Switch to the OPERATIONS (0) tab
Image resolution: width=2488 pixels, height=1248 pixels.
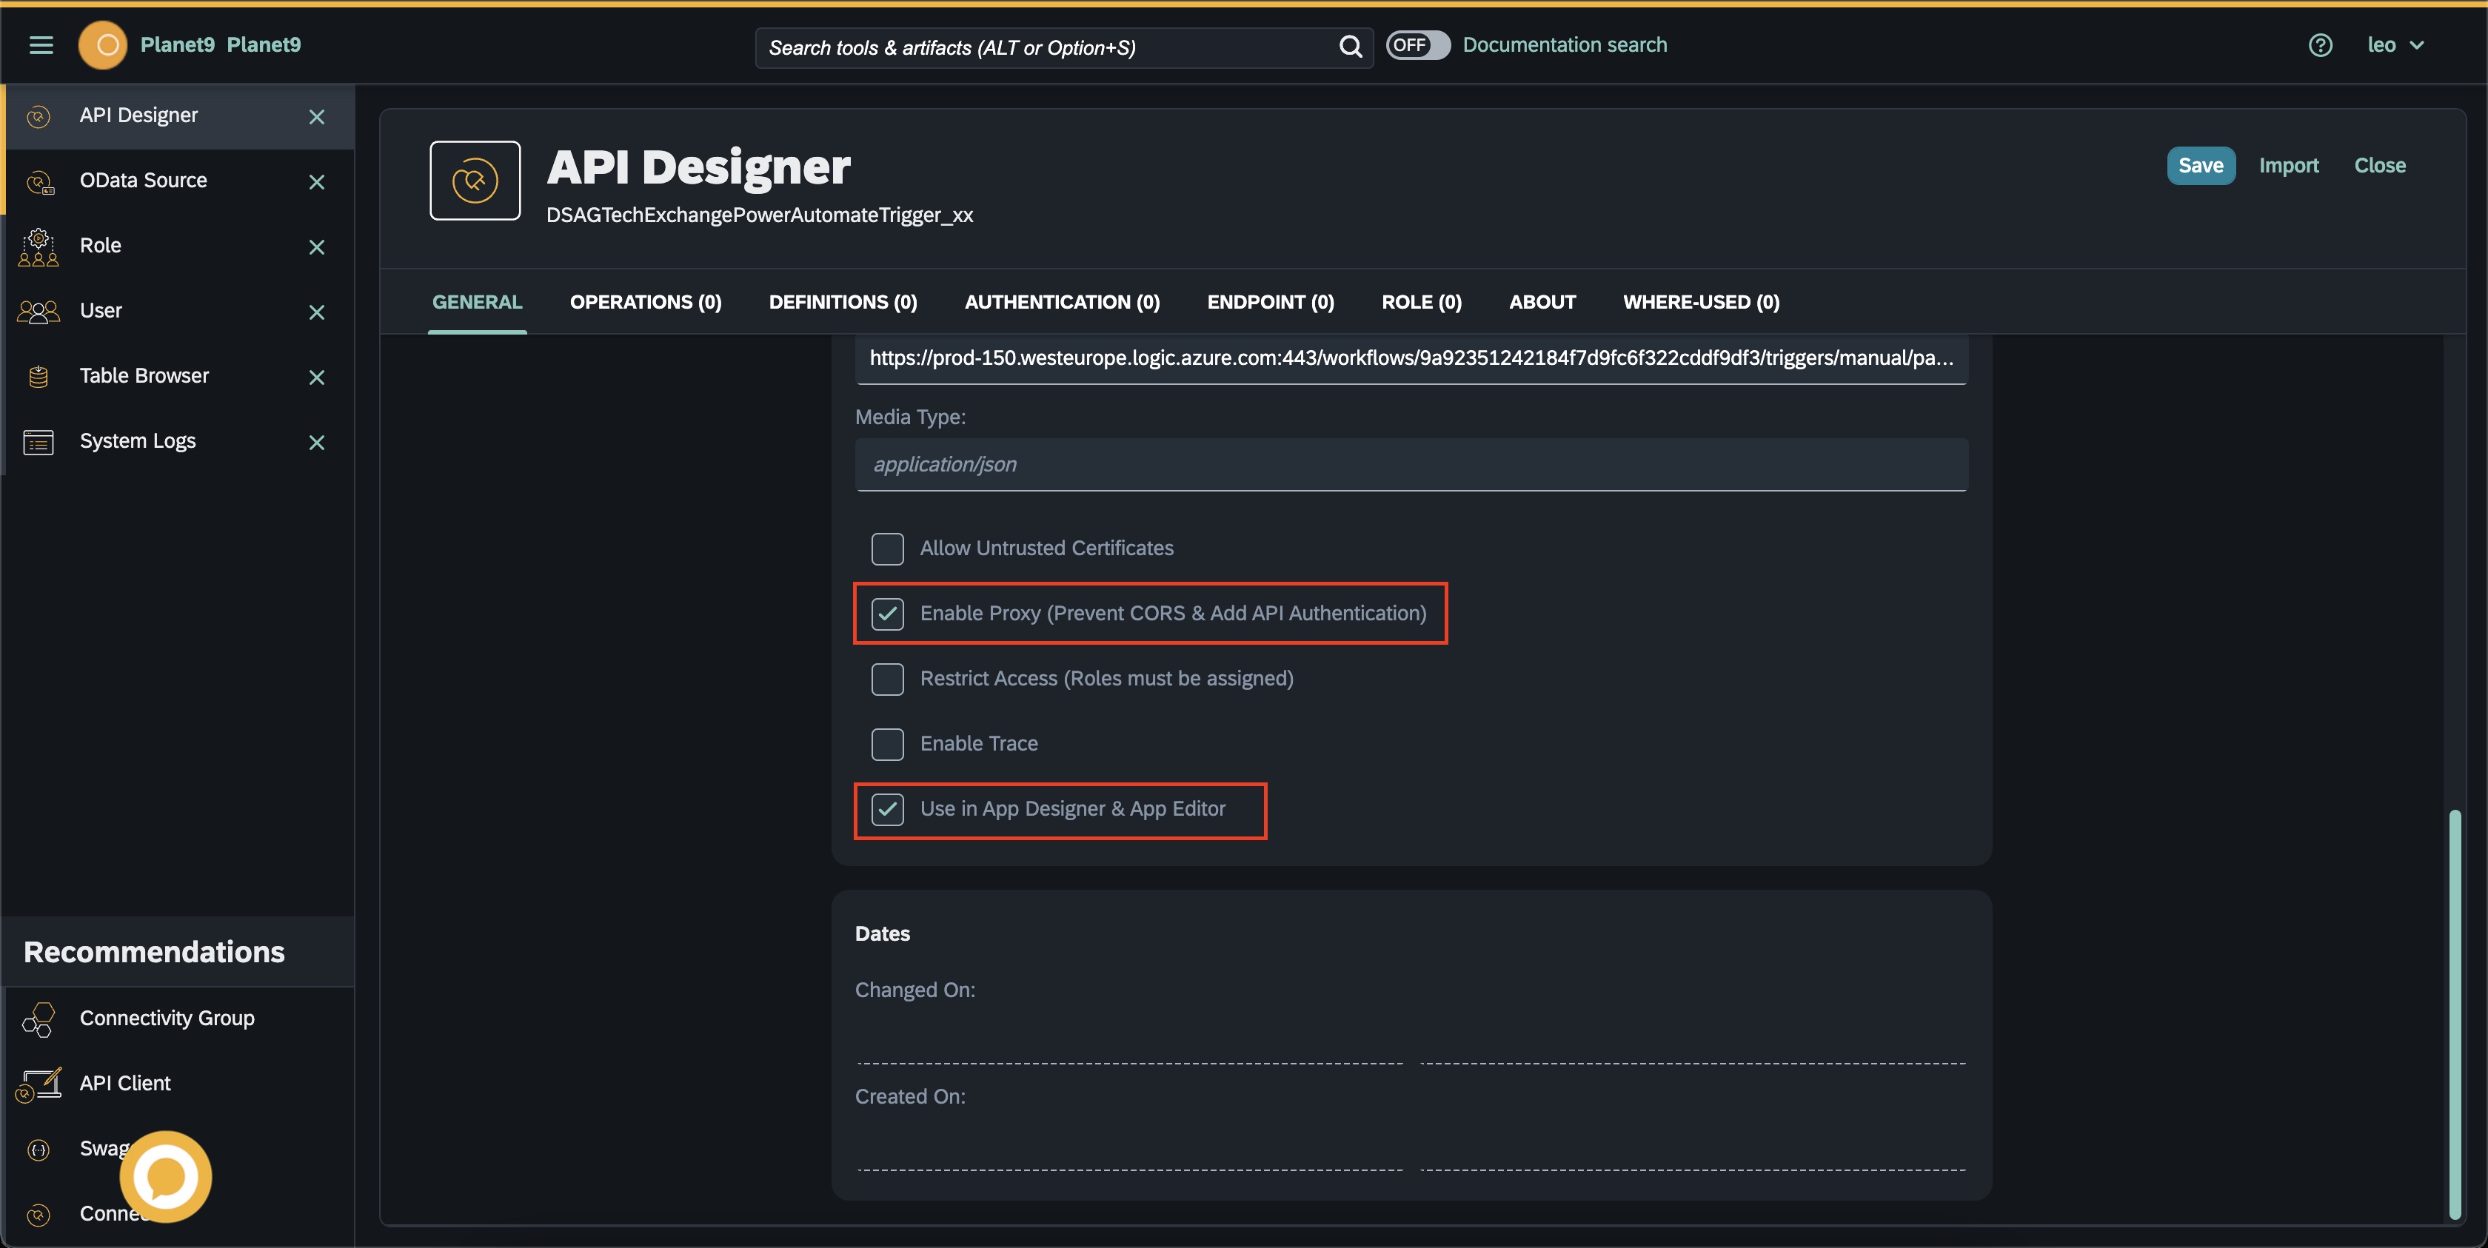[645, 302]
